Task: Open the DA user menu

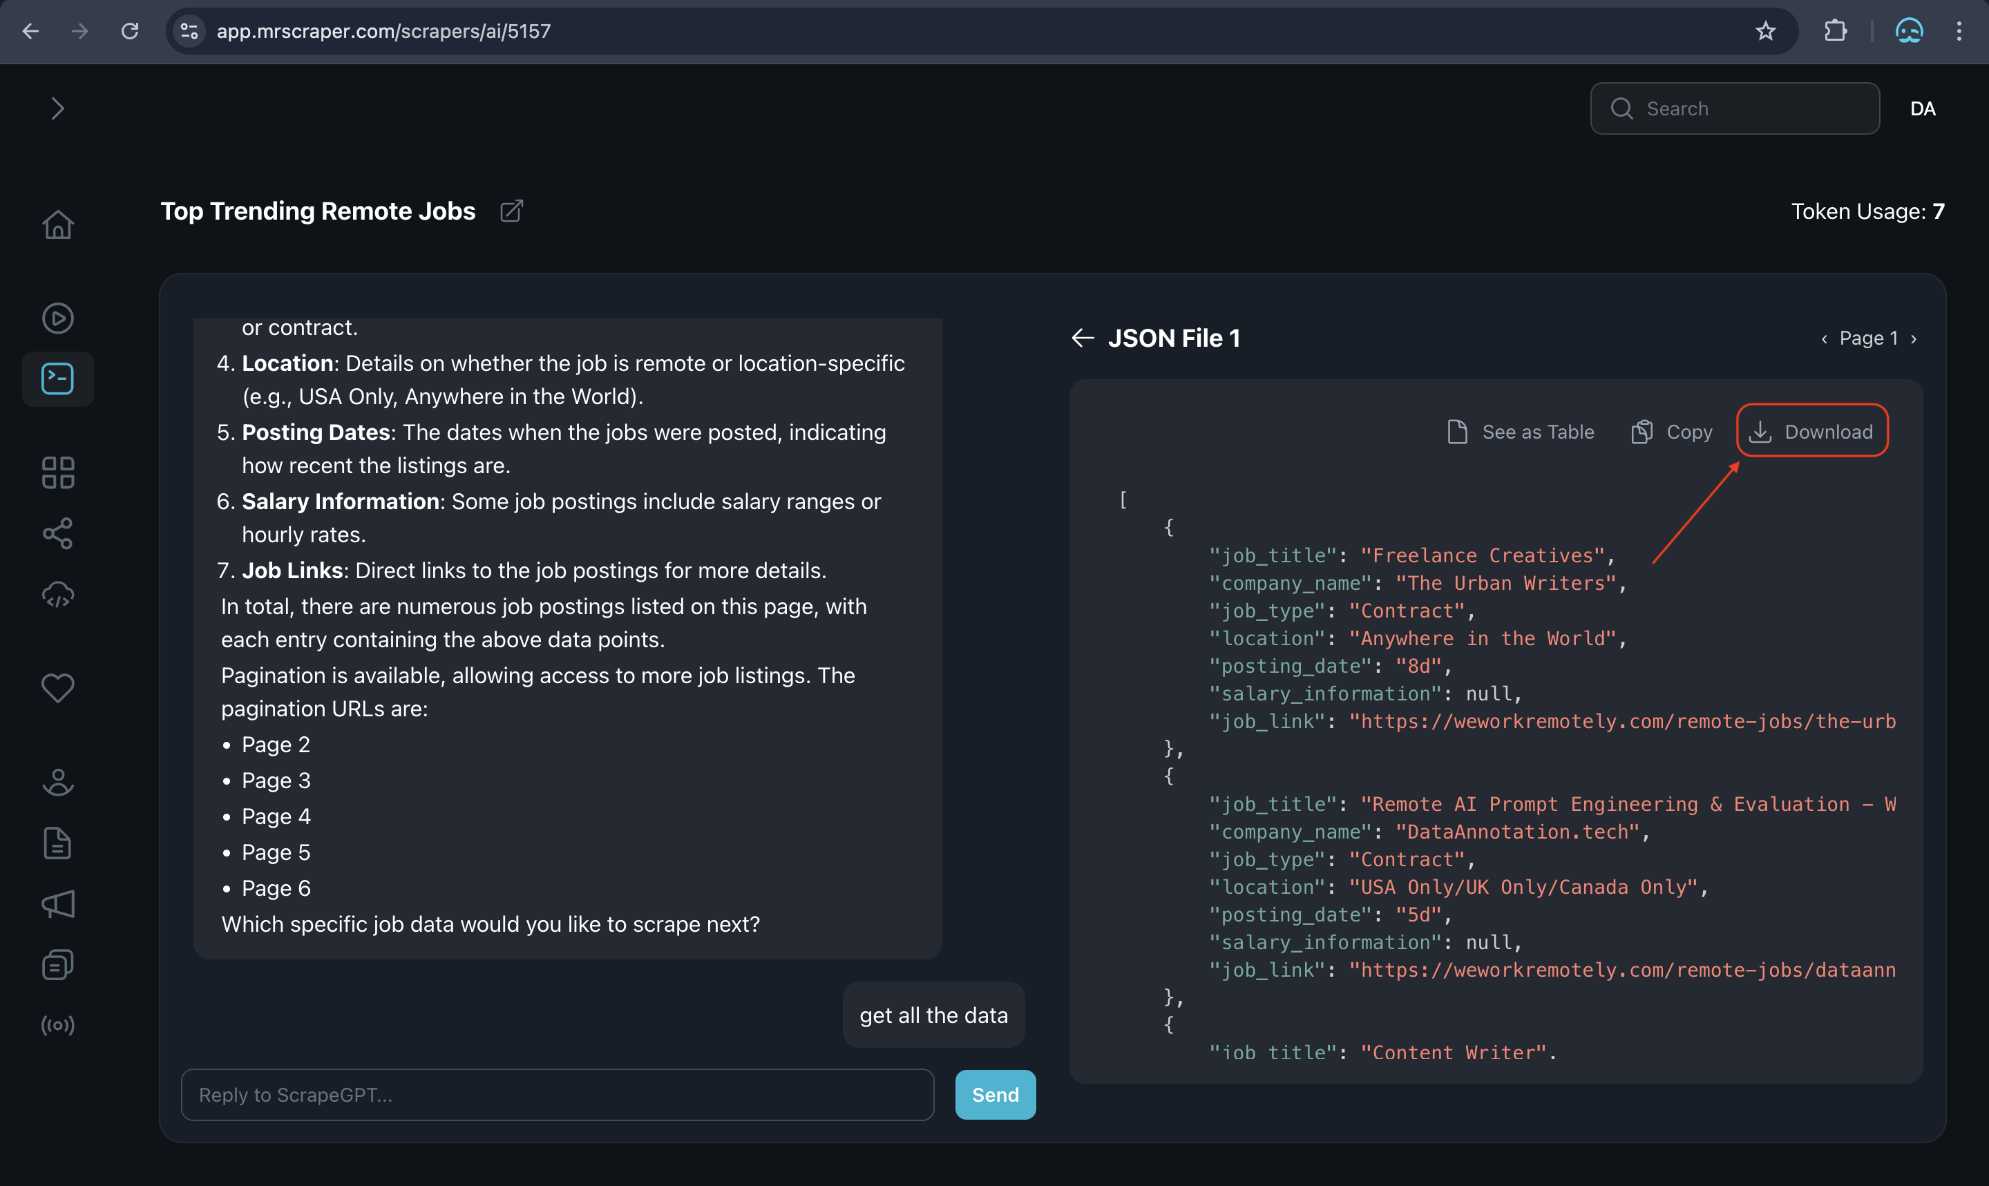Action: tap(1923, 108)
